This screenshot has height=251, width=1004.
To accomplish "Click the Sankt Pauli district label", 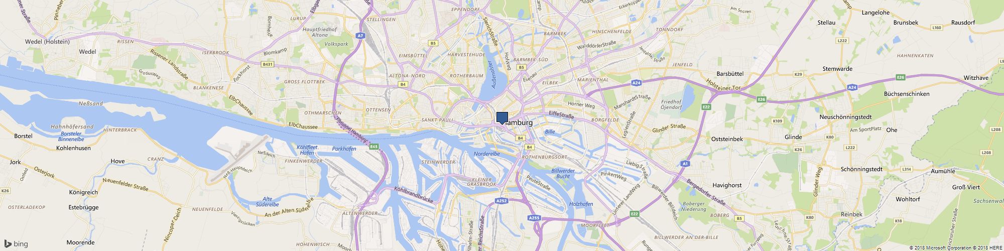I will click(437, 120).
